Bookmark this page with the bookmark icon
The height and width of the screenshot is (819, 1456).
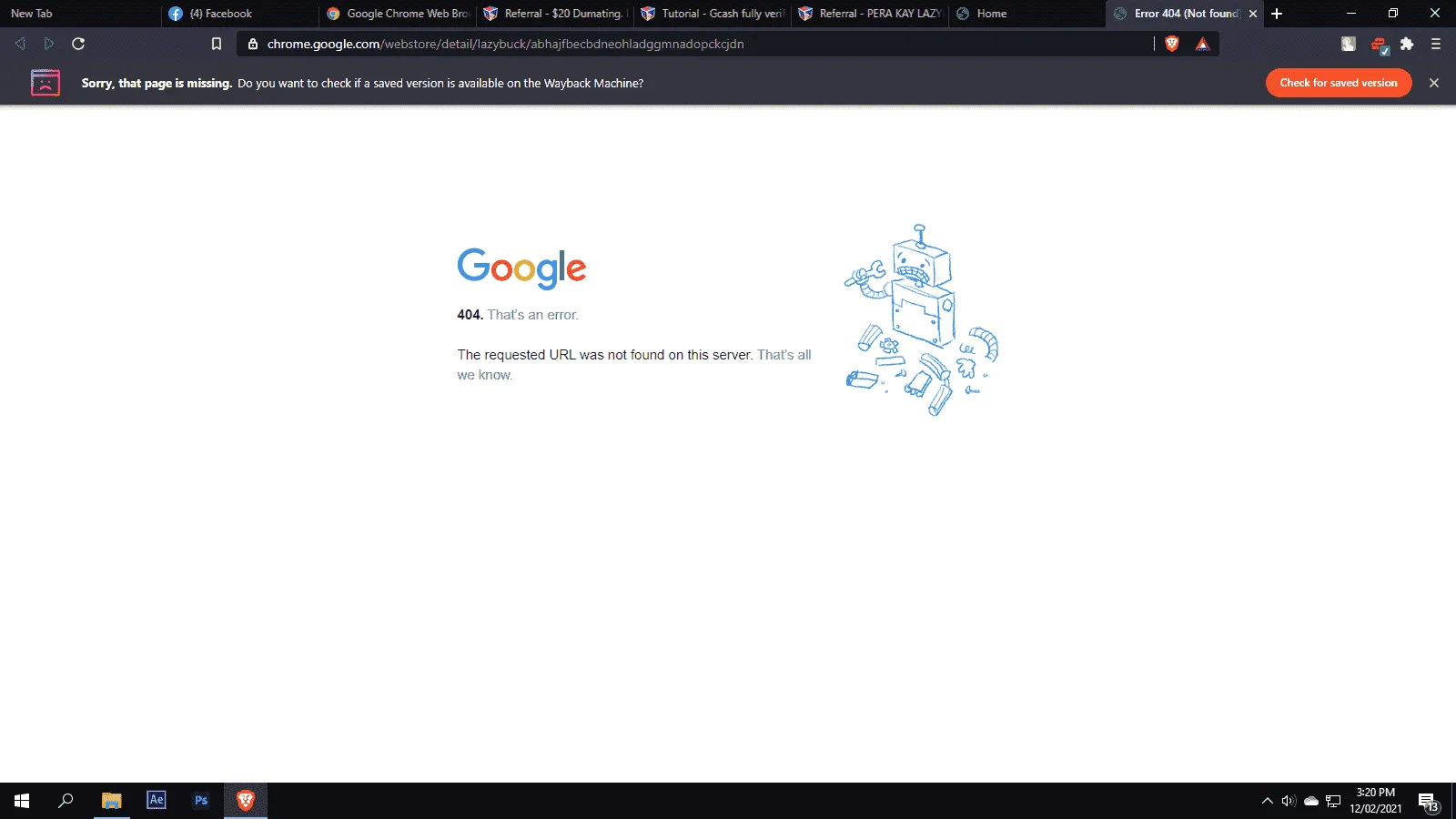click(217, 44)
